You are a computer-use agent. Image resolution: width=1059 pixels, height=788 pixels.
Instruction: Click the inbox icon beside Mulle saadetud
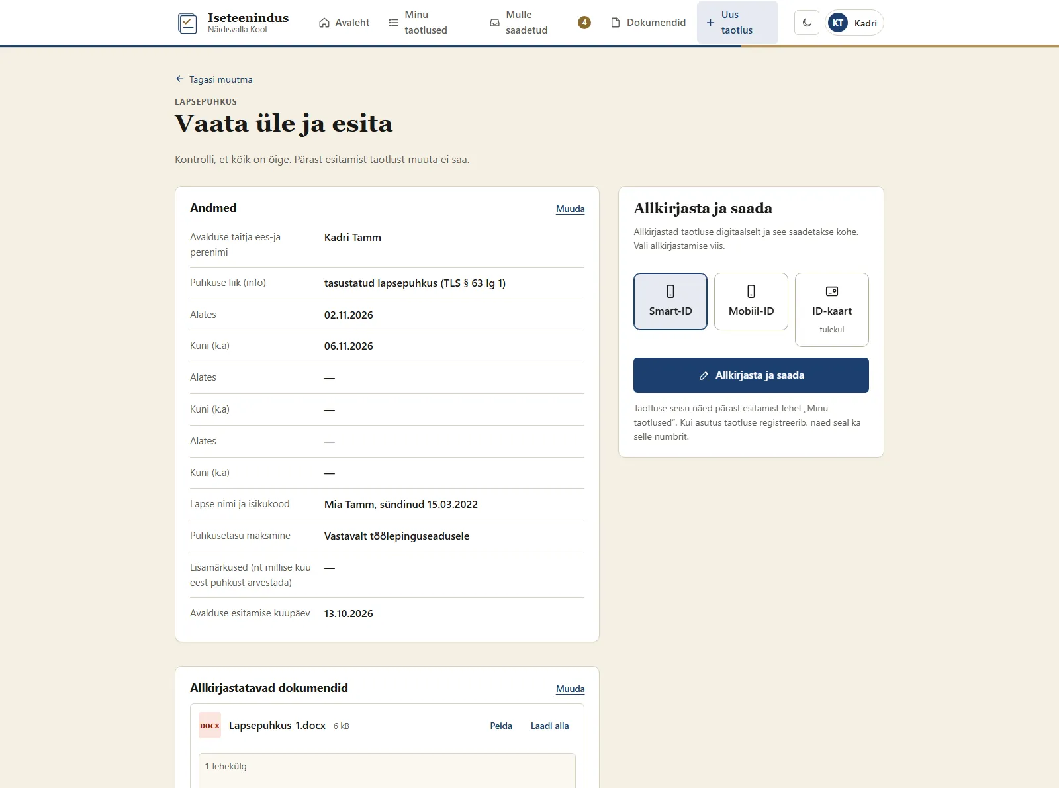tap(494, 23)
